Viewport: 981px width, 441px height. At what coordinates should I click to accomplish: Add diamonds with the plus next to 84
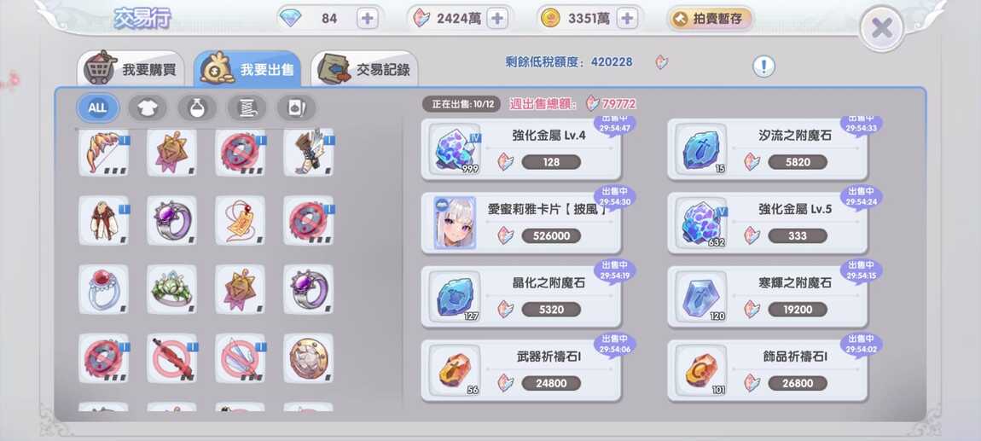pos(368,18)
